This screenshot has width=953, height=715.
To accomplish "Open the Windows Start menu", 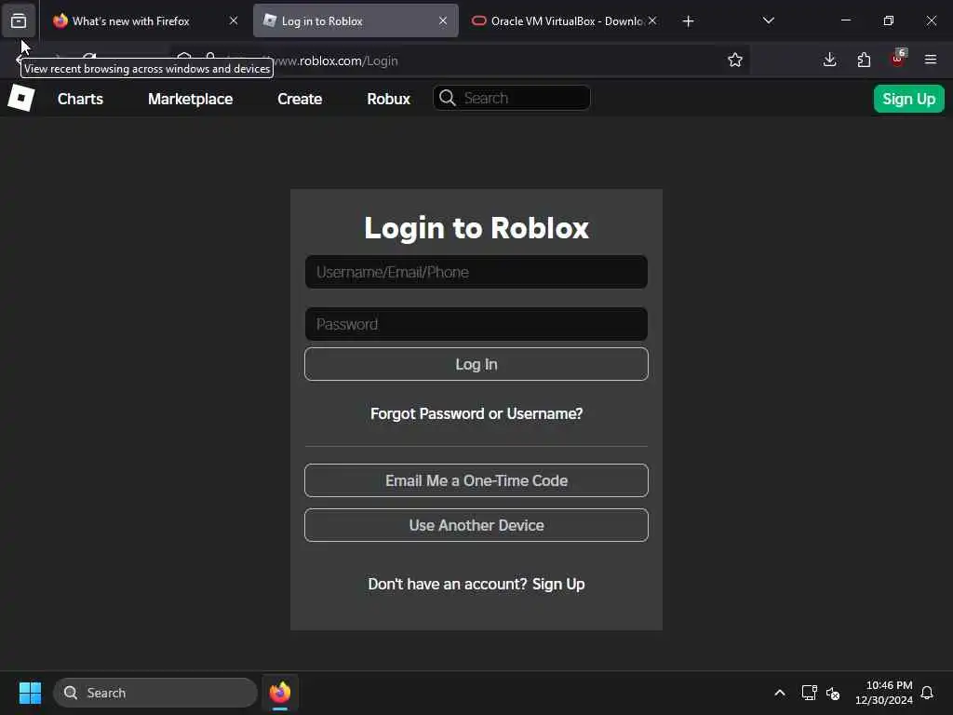I will [x=30, y=693].
